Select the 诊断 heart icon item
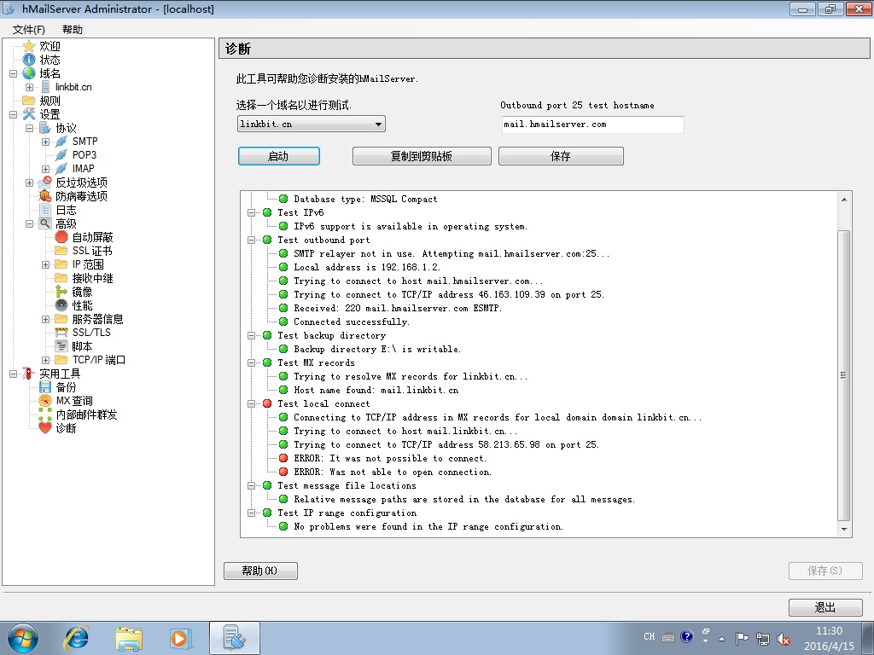This screenshot has width=874, height=655. pyautogui.click(x=45, y=428)
